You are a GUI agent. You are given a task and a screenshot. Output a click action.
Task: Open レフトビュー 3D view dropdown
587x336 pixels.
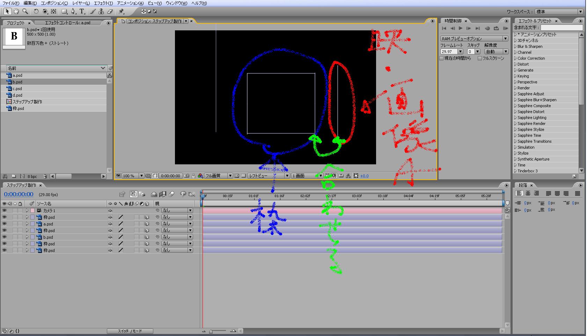(x=268, y=176)
